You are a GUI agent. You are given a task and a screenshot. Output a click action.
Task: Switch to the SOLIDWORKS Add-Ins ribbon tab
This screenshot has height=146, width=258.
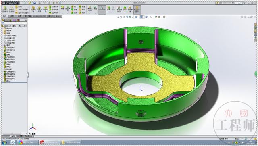[40, 16]
